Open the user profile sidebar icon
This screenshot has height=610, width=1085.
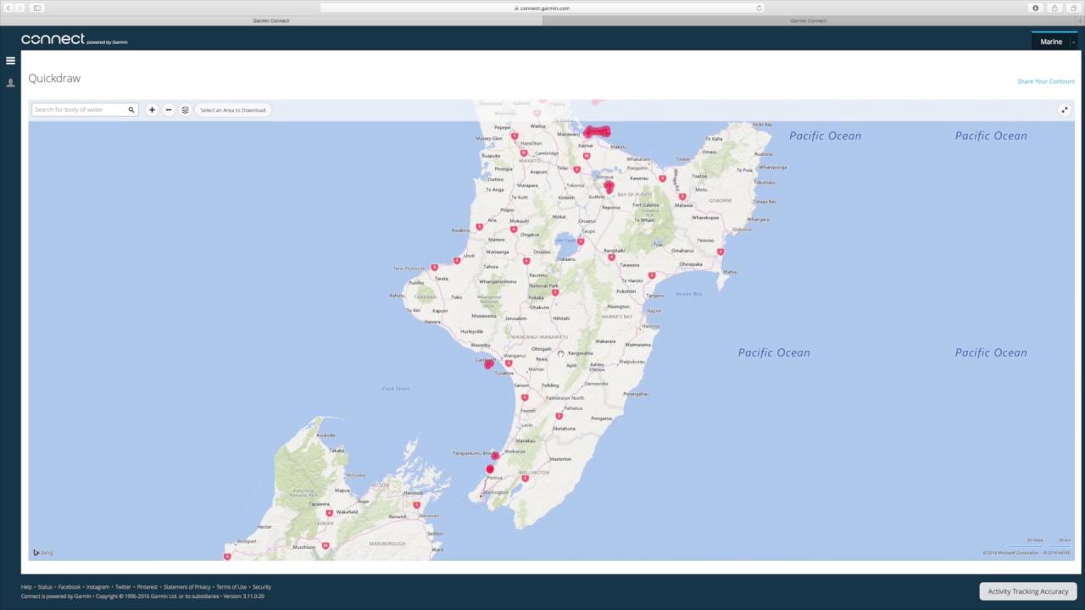tap(10, 83)
